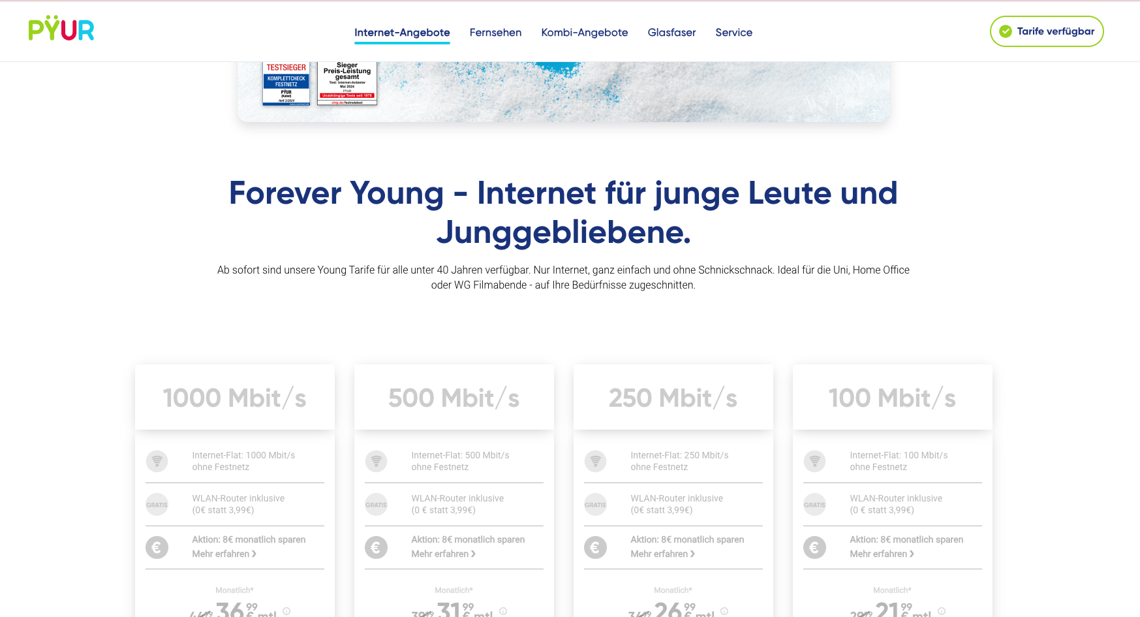Click 'Internet-Flat: 500 Mbit/s' text
This screenshot has height=617, width=1140.
pyautogui.click(x=460, y=455)
